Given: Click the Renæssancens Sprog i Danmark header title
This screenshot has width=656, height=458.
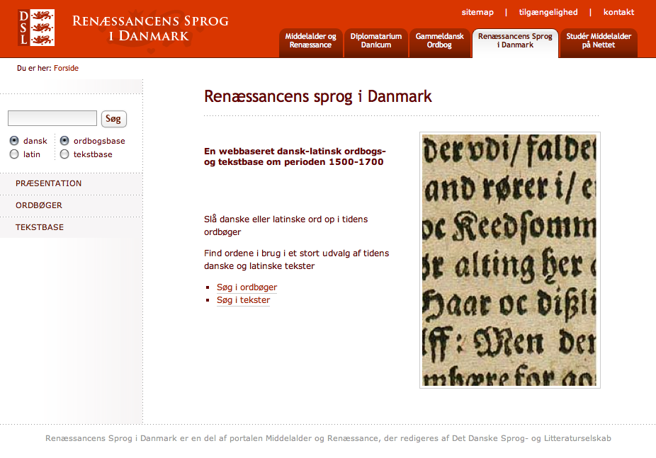Looking at the screenshot, I should [x=150, y=28].
